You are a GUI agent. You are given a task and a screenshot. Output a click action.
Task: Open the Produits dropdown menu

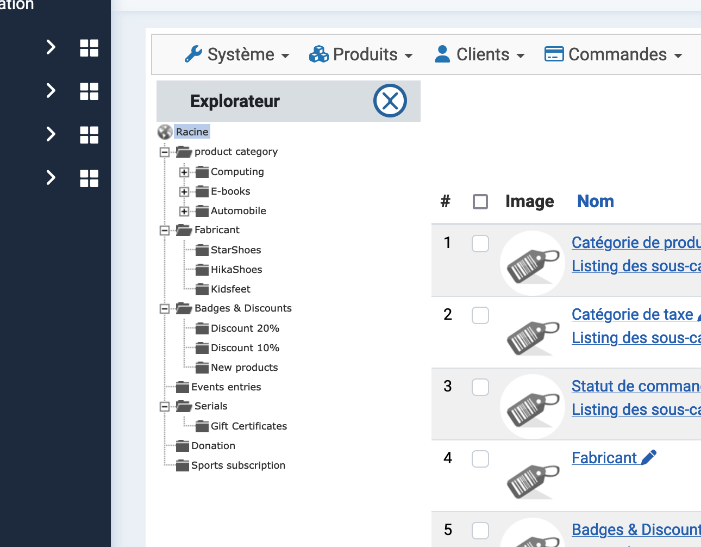(x=361, y=54)
